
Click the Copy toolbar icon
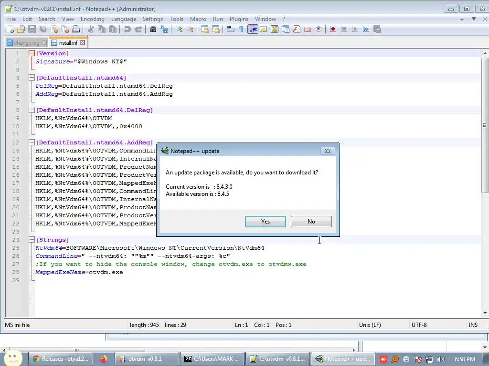pyautogui.click(x=102, y=29)
